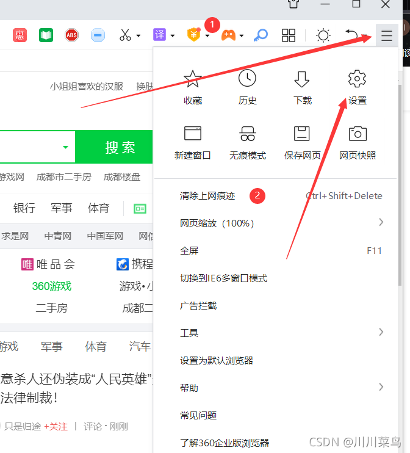
Task: Expand 网页缩放 (100%) submenu
Action: [275, 223]
